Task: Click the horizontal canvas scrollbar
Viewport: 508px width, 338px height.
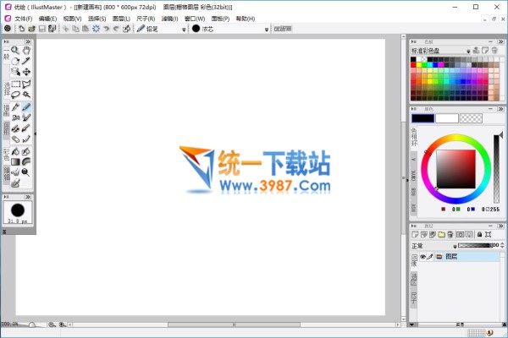Action: click(x=234, y=324)
